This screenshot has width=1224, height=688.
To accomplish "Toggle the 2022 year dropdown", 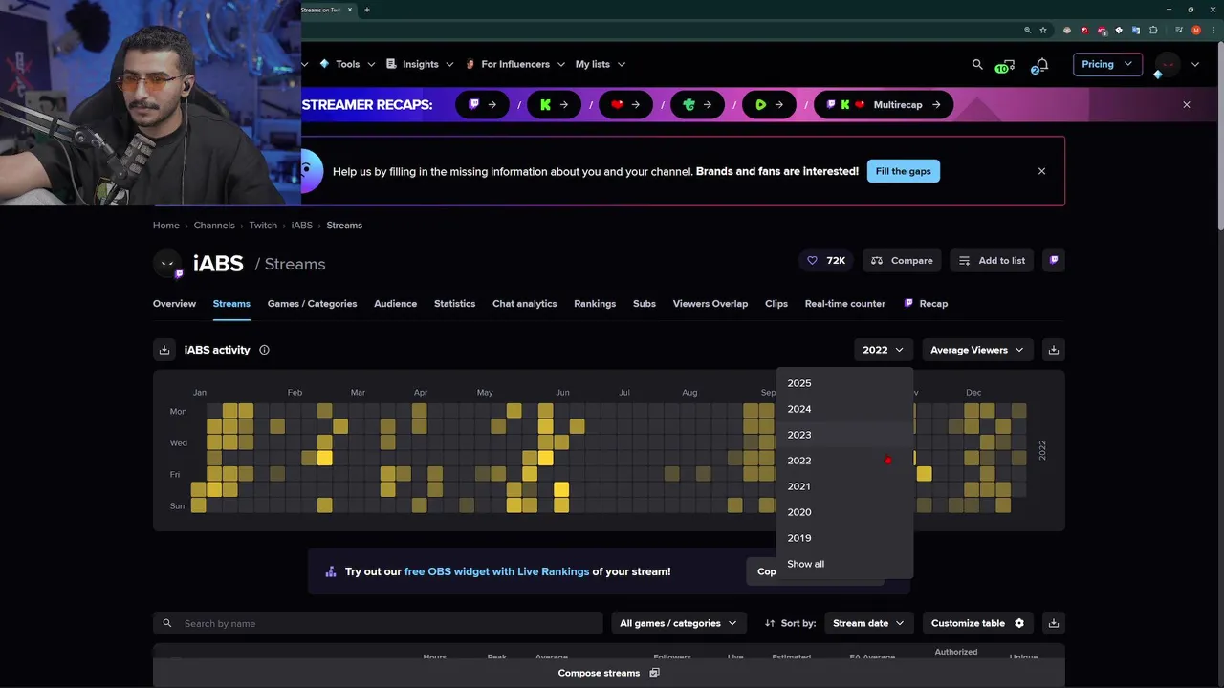I will pos(883,350).
